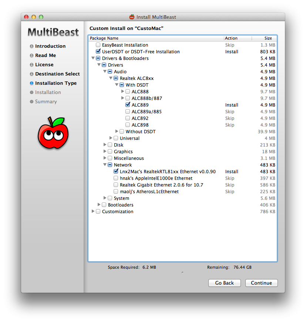The width and height of the screenshot is (306, 322).
Task: Check maolj's AtherosL1cEthernet checkbox
Action: [x=116, y=191]
